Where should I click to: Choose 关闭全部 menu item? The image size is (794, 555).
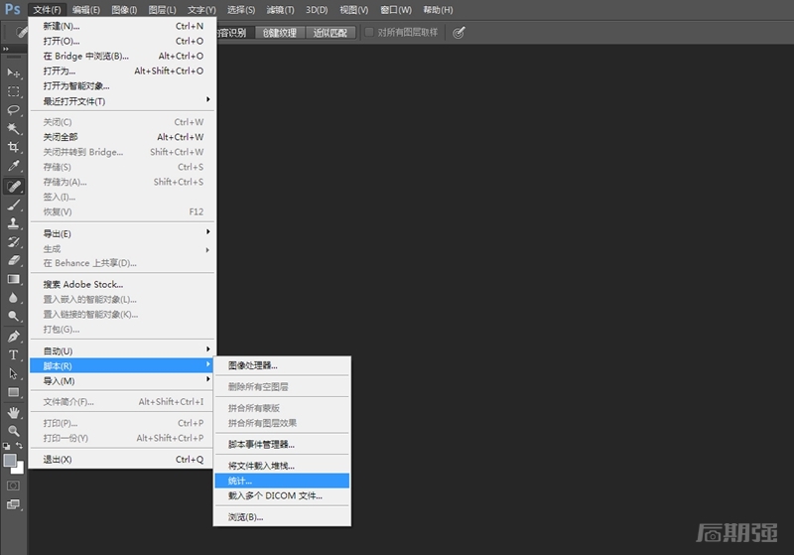122,137
